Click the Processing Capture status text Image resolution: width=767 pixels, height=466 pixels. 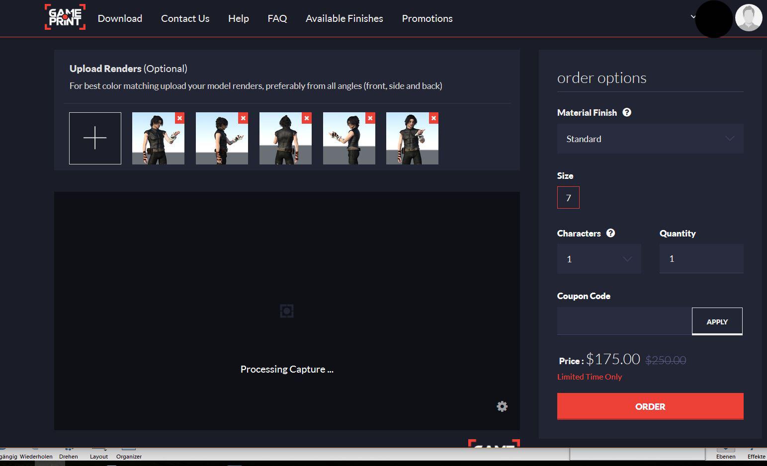click(x=287, y=369)
